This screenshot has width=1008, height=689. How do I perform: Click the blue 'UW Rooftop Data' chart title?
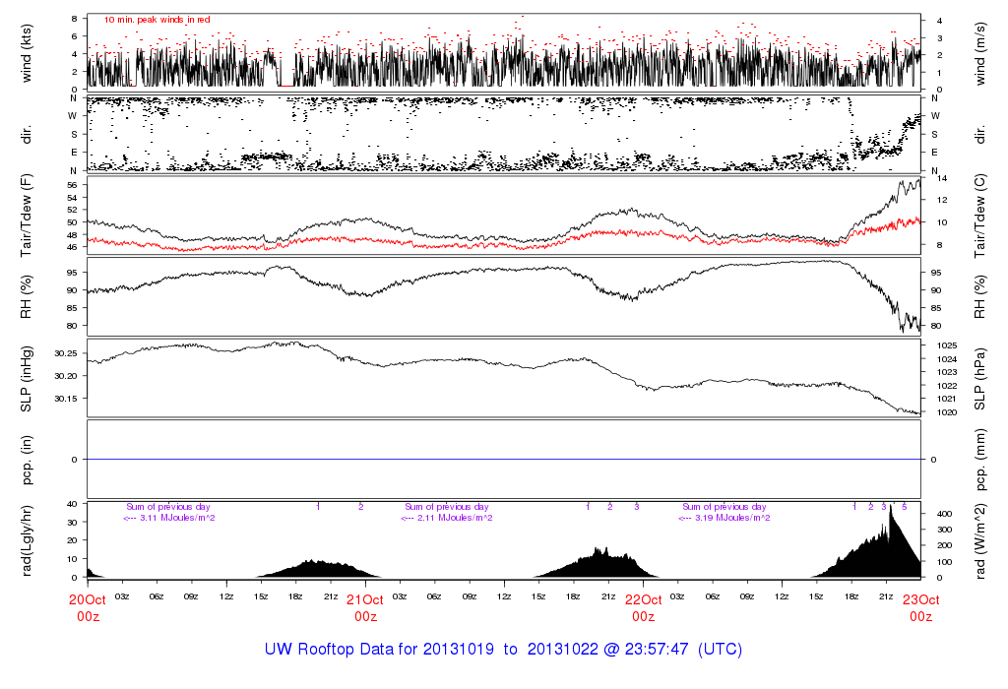coord(503,650)
